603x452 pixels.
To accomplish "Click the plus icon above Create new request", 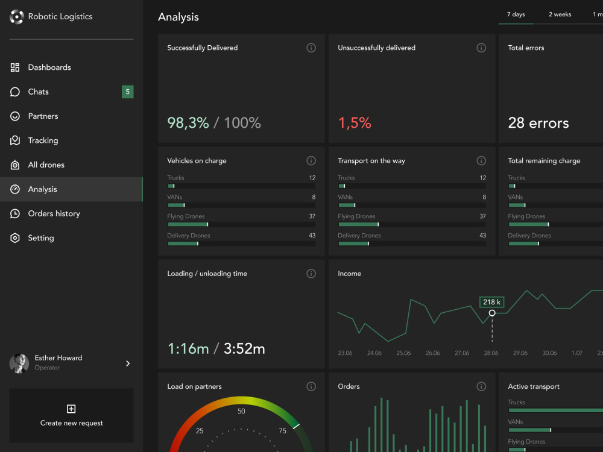I will click(71, 409).
